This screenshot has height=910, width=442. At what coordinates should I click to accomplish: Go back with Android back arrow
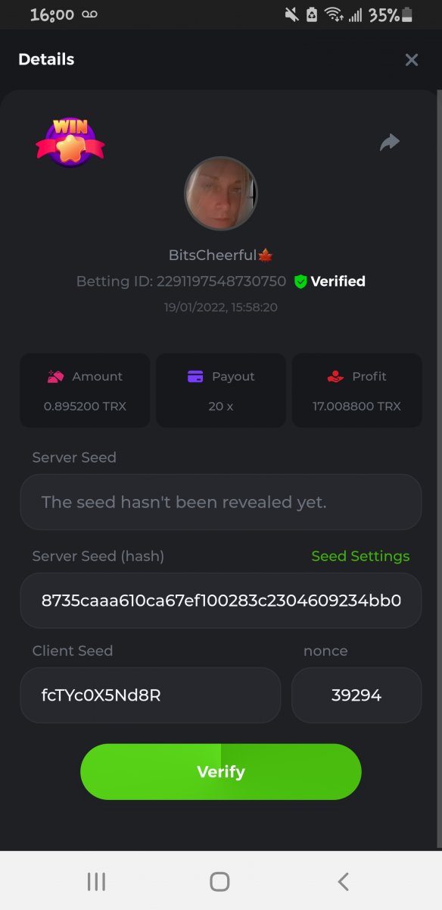[343, 881]
